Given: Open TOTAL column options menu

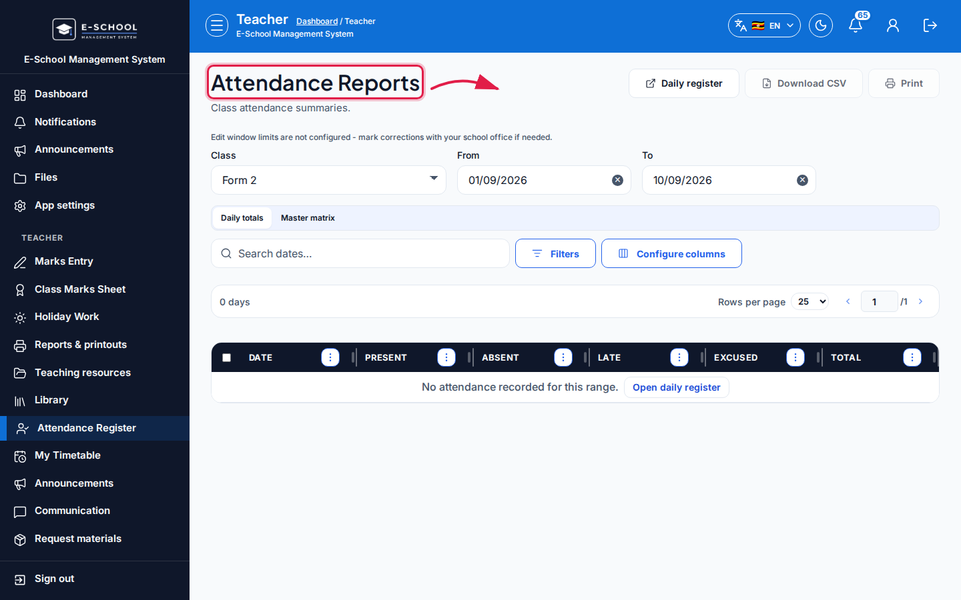Looking at the screenshot, I should [912, 357].
